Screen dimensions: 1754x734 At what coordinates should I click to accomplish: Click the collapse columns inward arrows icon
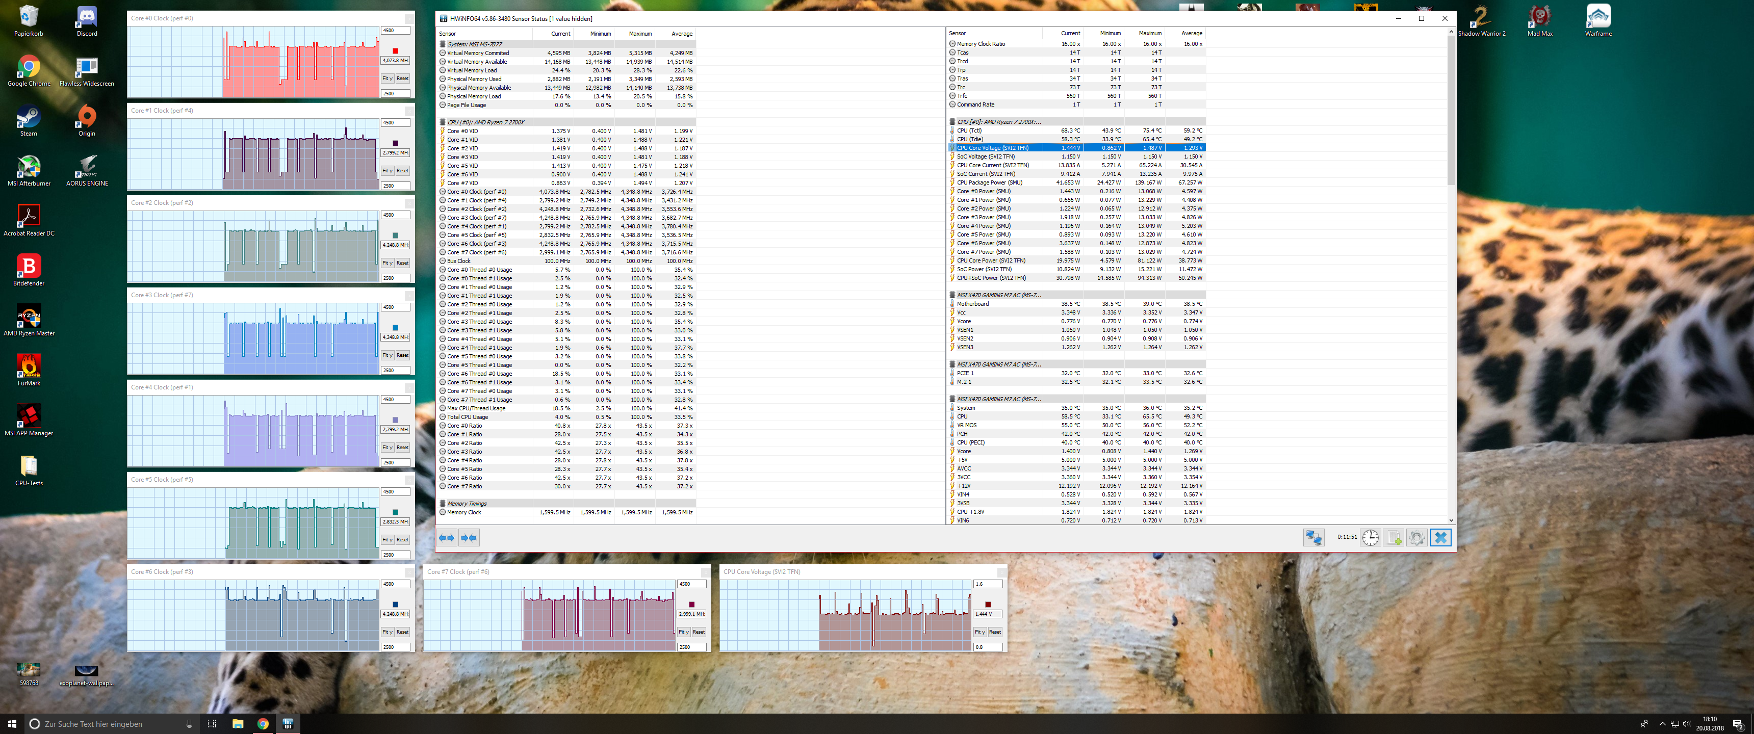[x=469, y=537]
